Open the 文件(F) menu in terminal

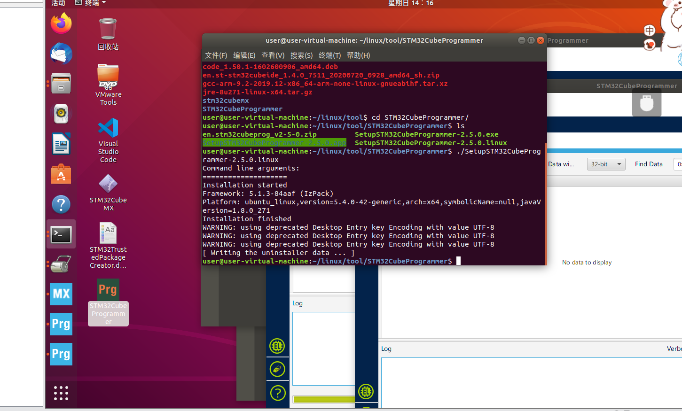(216, 55)
